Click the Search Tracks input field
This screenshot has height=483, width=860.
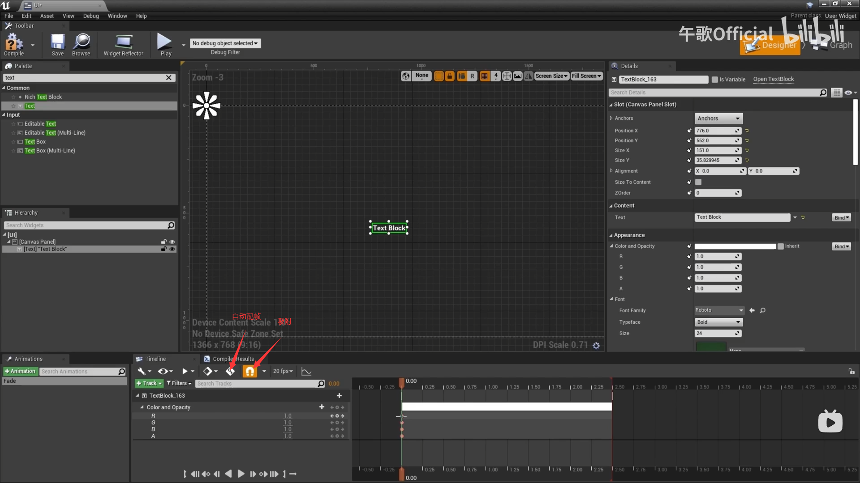pos(257,384)
